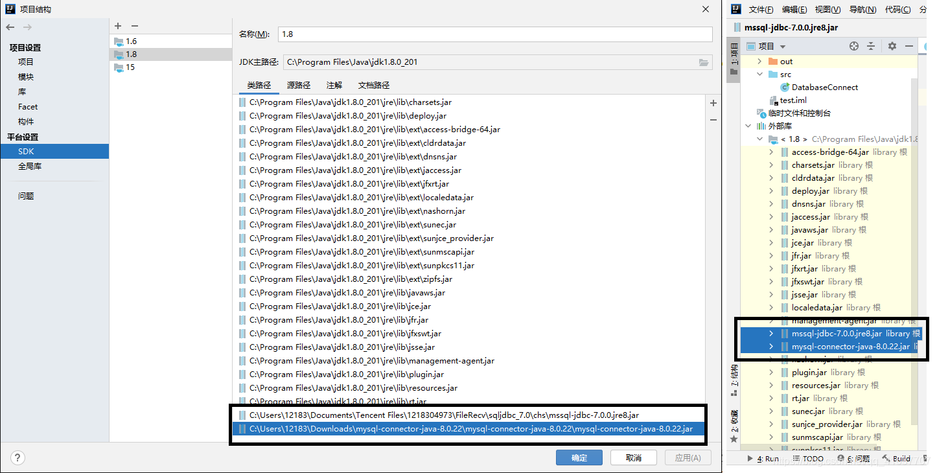Add a new SDK with the plus icon

118,26
